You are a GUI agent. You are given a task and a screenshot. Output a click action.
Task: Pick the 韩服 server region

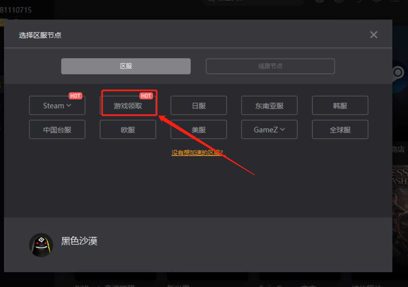[x=340, y=106]
